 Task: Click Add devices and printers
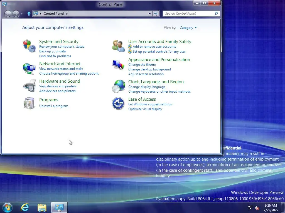[x=57, y=91]
